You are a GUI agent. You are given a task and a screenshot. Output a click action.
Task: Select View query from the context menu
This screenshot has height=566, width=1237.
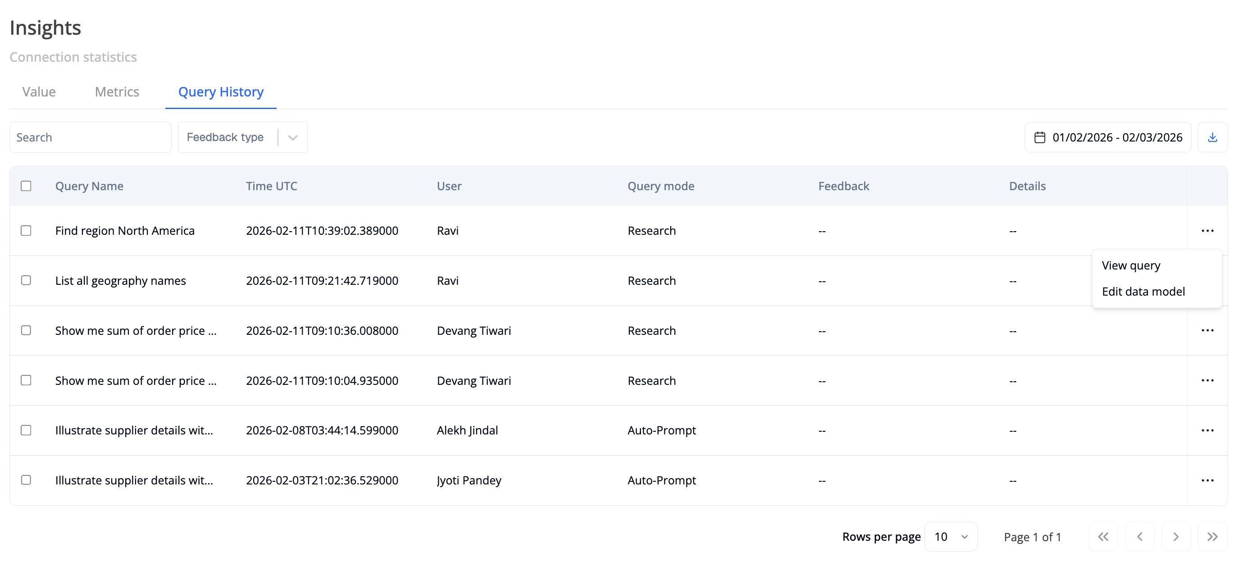pos(1131,265)
